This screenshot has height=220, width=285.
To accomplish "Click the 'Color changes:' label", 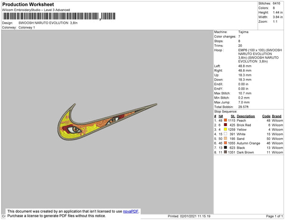I will pyautogui.click(x=225, y=37).
